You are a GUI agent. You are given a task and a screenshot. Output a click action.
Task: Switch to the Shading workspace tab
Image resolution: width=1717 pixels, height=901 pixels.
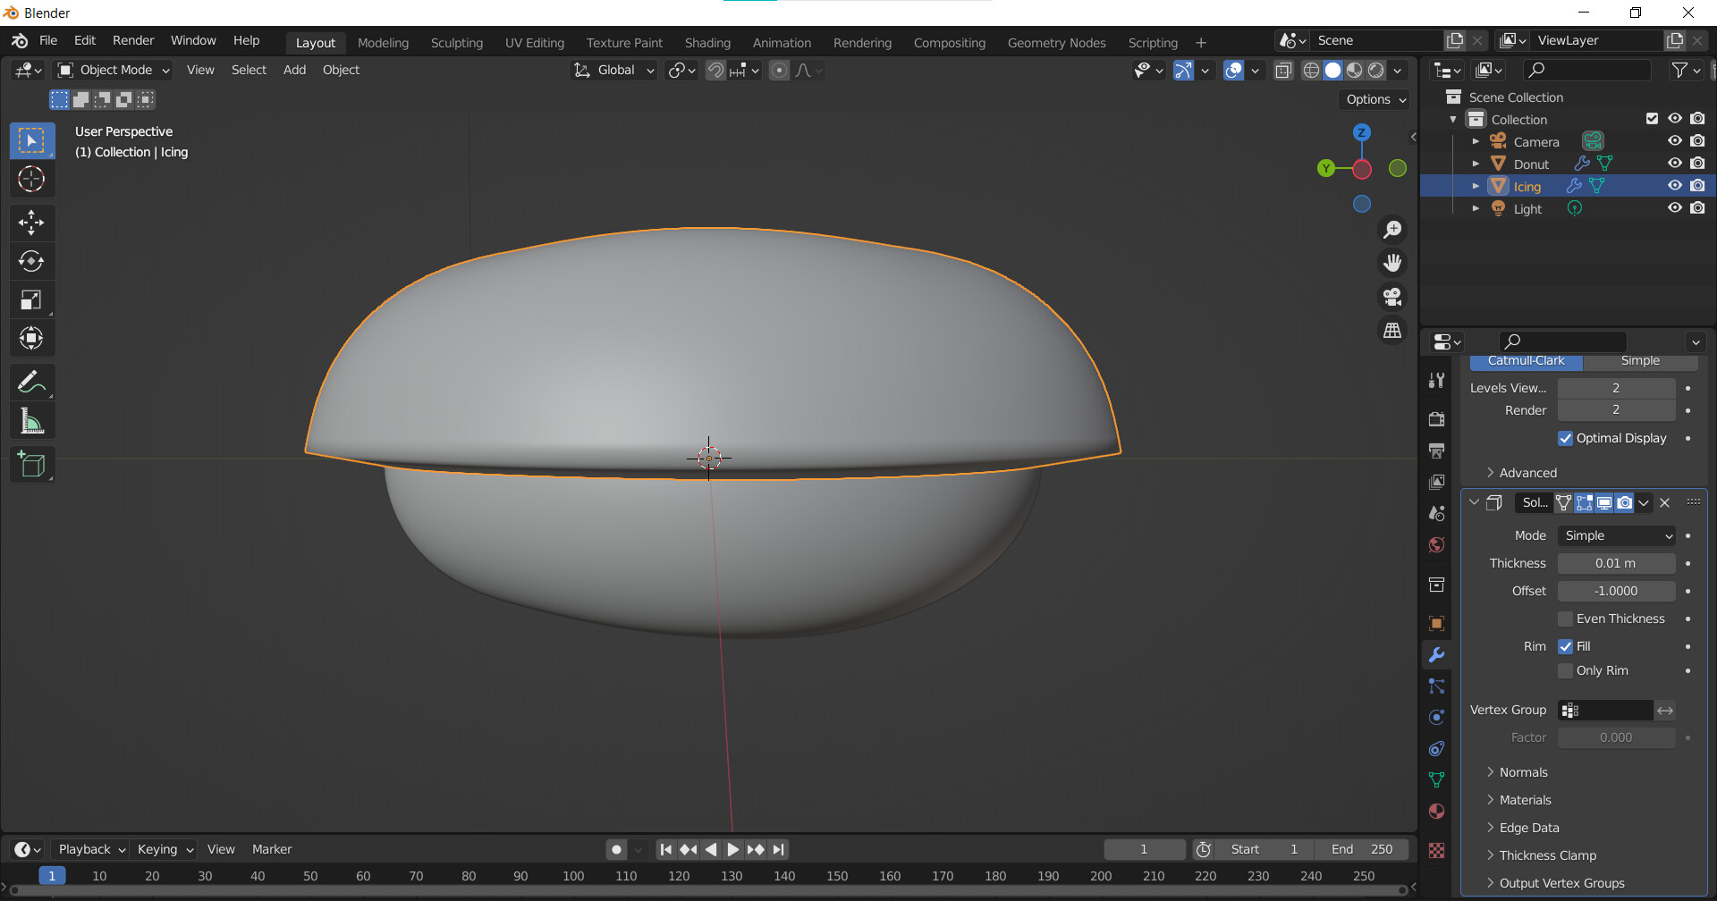[x=707, y=43]
